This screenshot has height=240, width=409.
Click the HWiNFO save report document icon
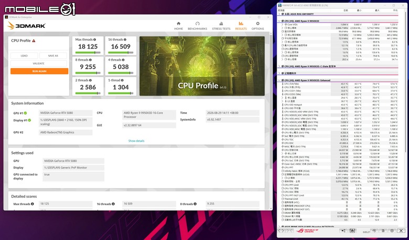pos(383,231)
